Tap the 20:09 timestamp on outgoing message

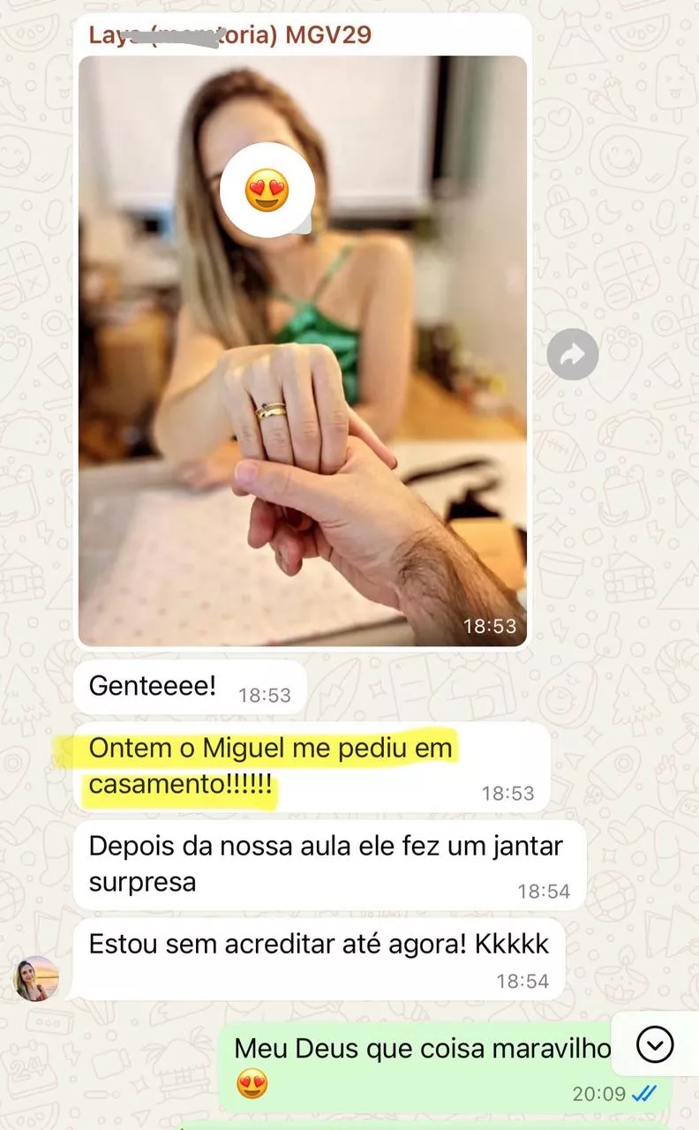click(x=599, y=1094)
